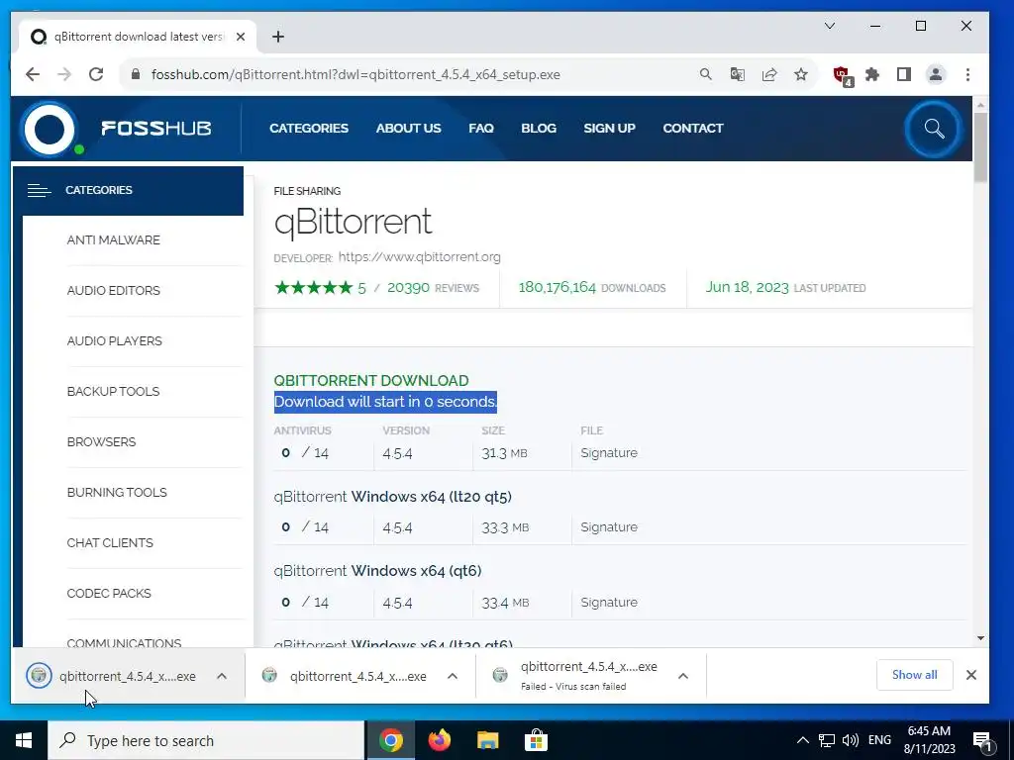Screen dimensions: 1014x760
Task: Select the ANTI MALWARE category
Action: coord(113,239)
